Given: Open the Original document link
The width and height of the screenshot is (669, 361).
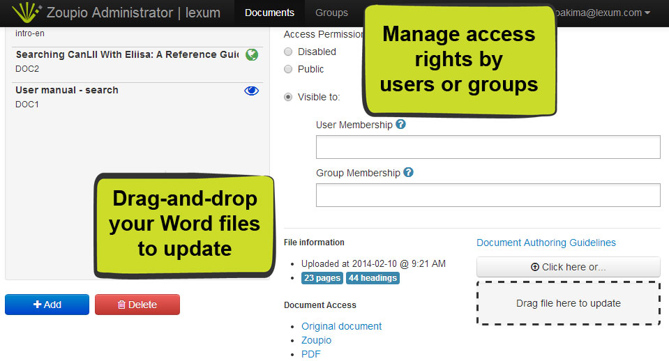Looking at the screenshot, I should click(x=341, y=326).
